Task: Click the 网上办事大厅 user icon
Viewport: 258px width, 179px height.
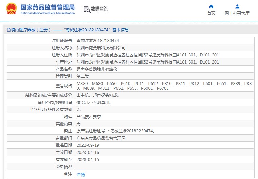Action: point(237,6)
